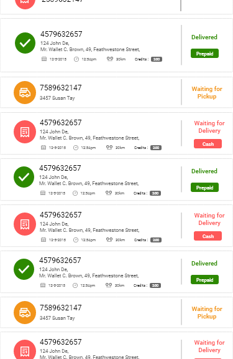Image resolution: width=233 pixels, height=359 pixels.
Task: Click the orange truck icon on the lower Susan Tay order
Action: (25, 312)
